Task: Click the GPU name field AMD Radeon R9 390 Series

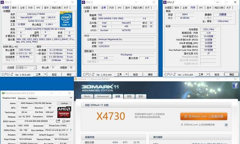Action: click(x=36, y=103)
